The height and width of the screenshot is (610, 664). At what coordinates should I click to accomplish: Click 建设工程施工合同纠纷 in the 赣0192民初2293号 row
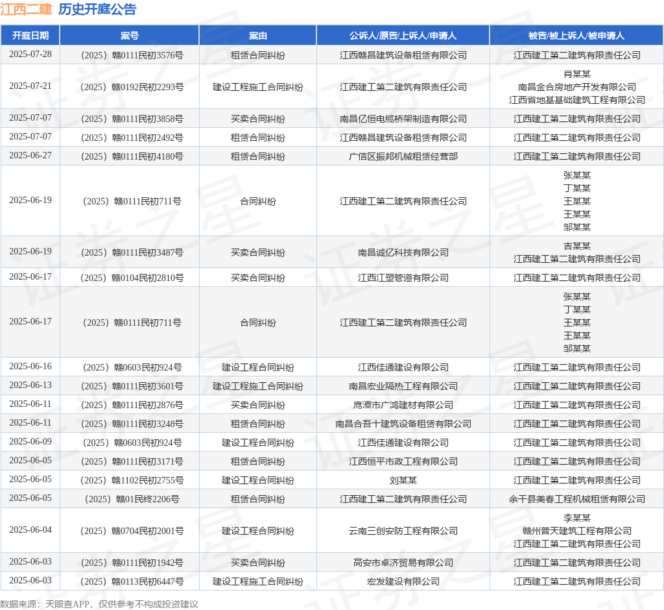[258, 87]
